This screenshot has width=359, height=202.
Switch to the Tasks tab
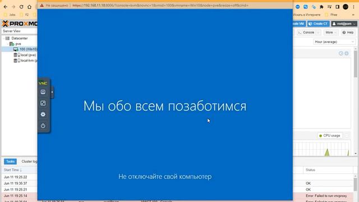10,162
